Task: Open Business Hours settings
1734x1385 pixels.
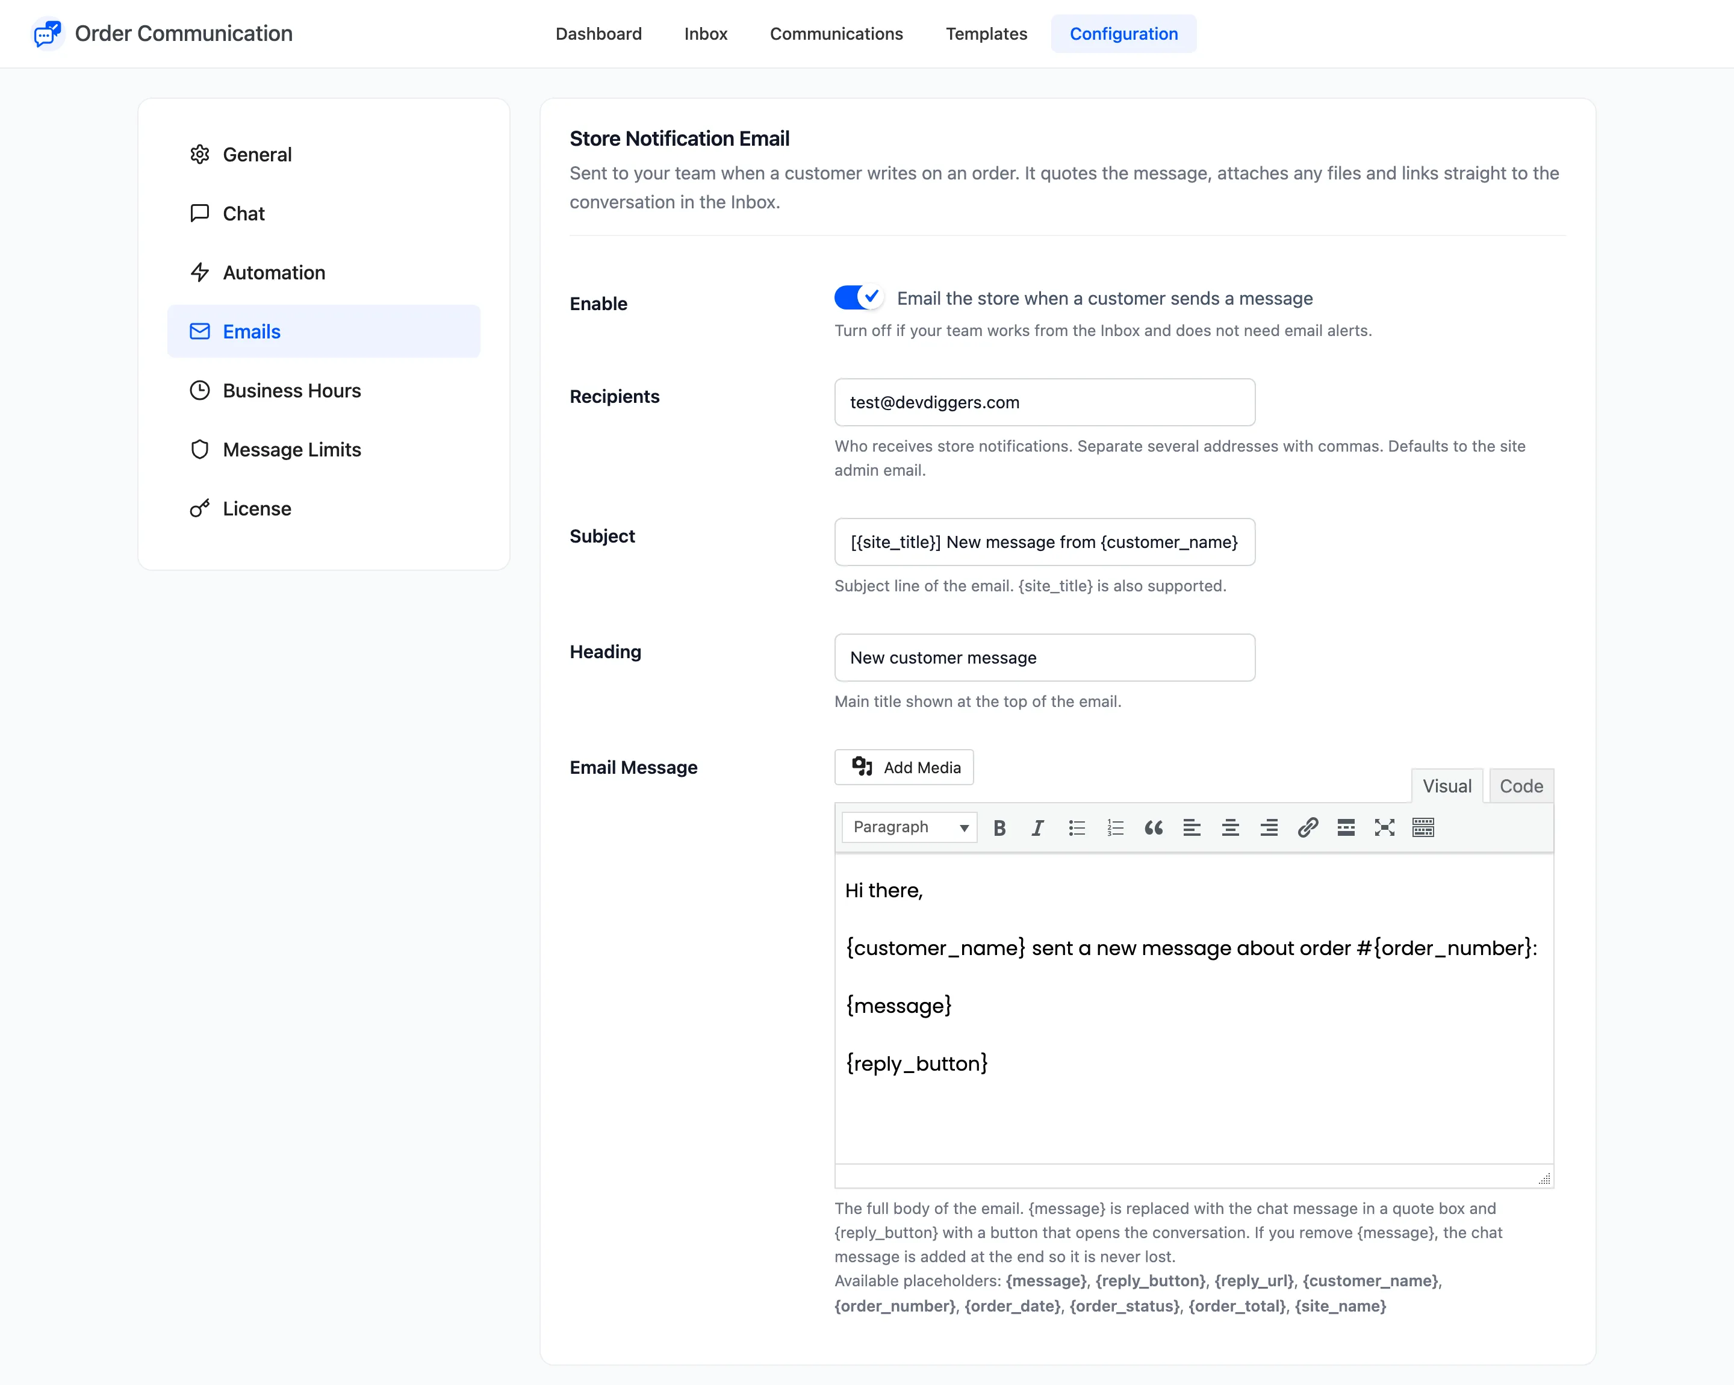Action: tap(323, 390)
